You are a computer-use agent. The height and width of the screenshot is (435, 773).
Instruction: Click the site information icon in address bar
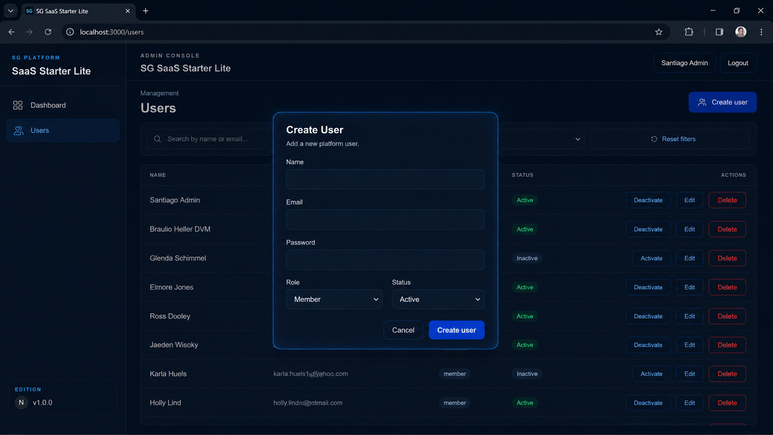[70, 32]
